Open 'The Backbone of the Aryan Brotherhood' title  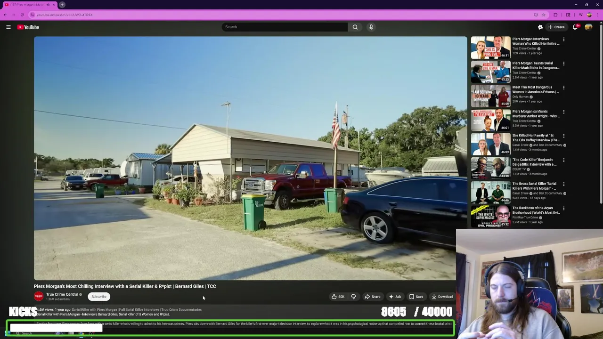pos(536,210)
